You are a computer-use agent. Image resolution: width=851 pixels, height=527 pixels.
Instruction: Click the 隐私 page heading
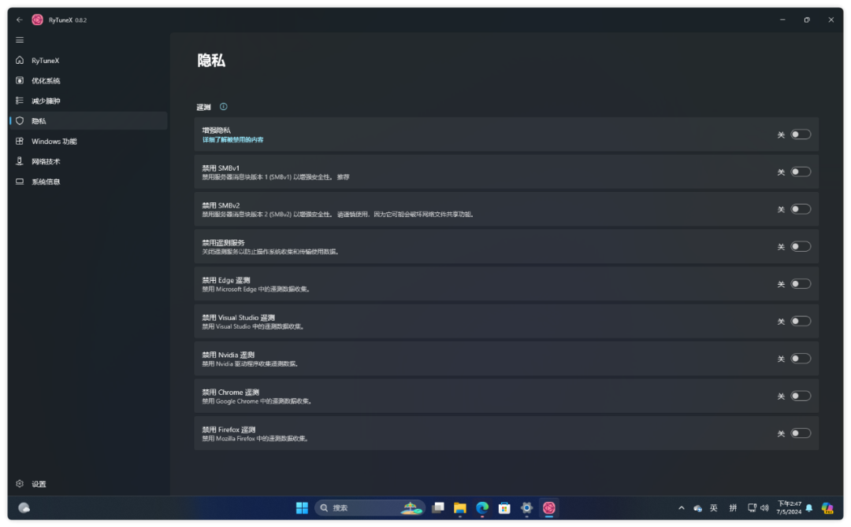[211, 60]
